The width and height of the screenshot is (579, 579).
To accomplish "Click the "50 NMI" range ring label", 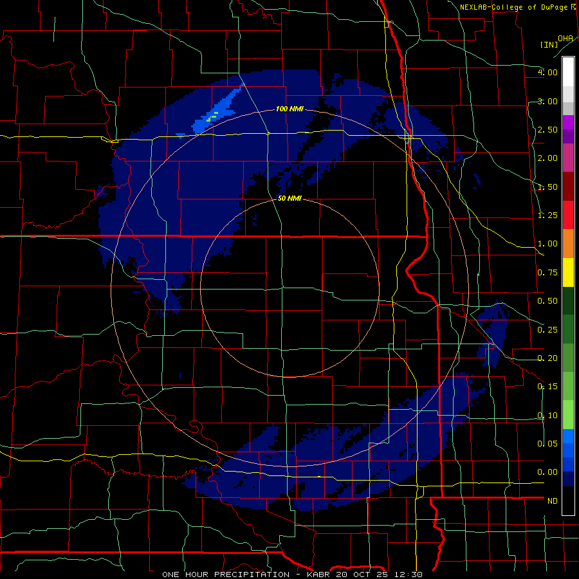I will tap(289, 198).
